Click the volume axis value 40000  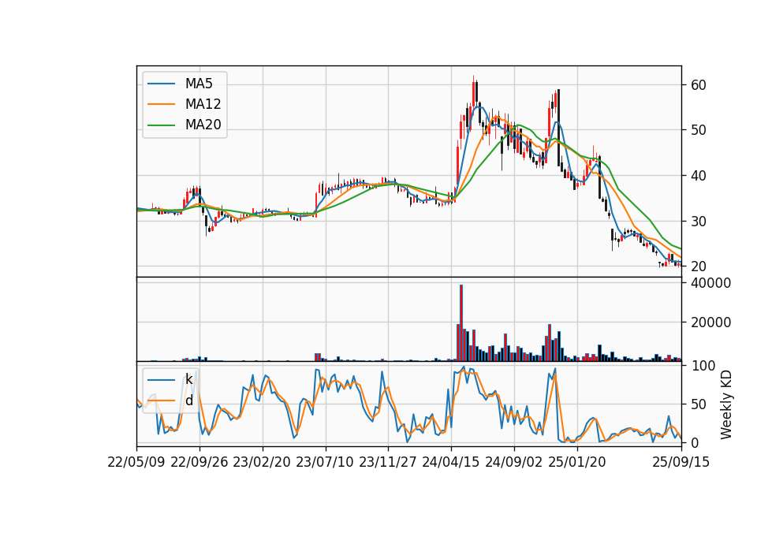coord(710,283)
